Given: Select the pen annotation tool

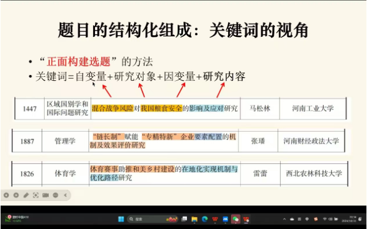Looking at the screenshot, I should 26,195.
